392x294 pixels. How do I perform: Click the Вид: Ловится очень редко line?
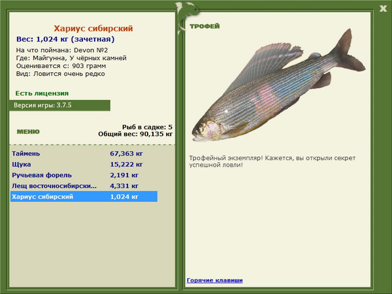(61, 74)
